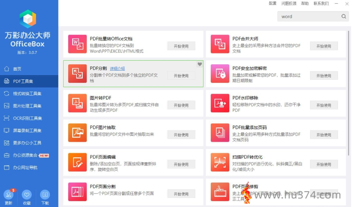The image size is (352, 207).
Task: Open 图片处理工具集 in the sidebar
Action: pyautogui.click(x=29, y=106)
